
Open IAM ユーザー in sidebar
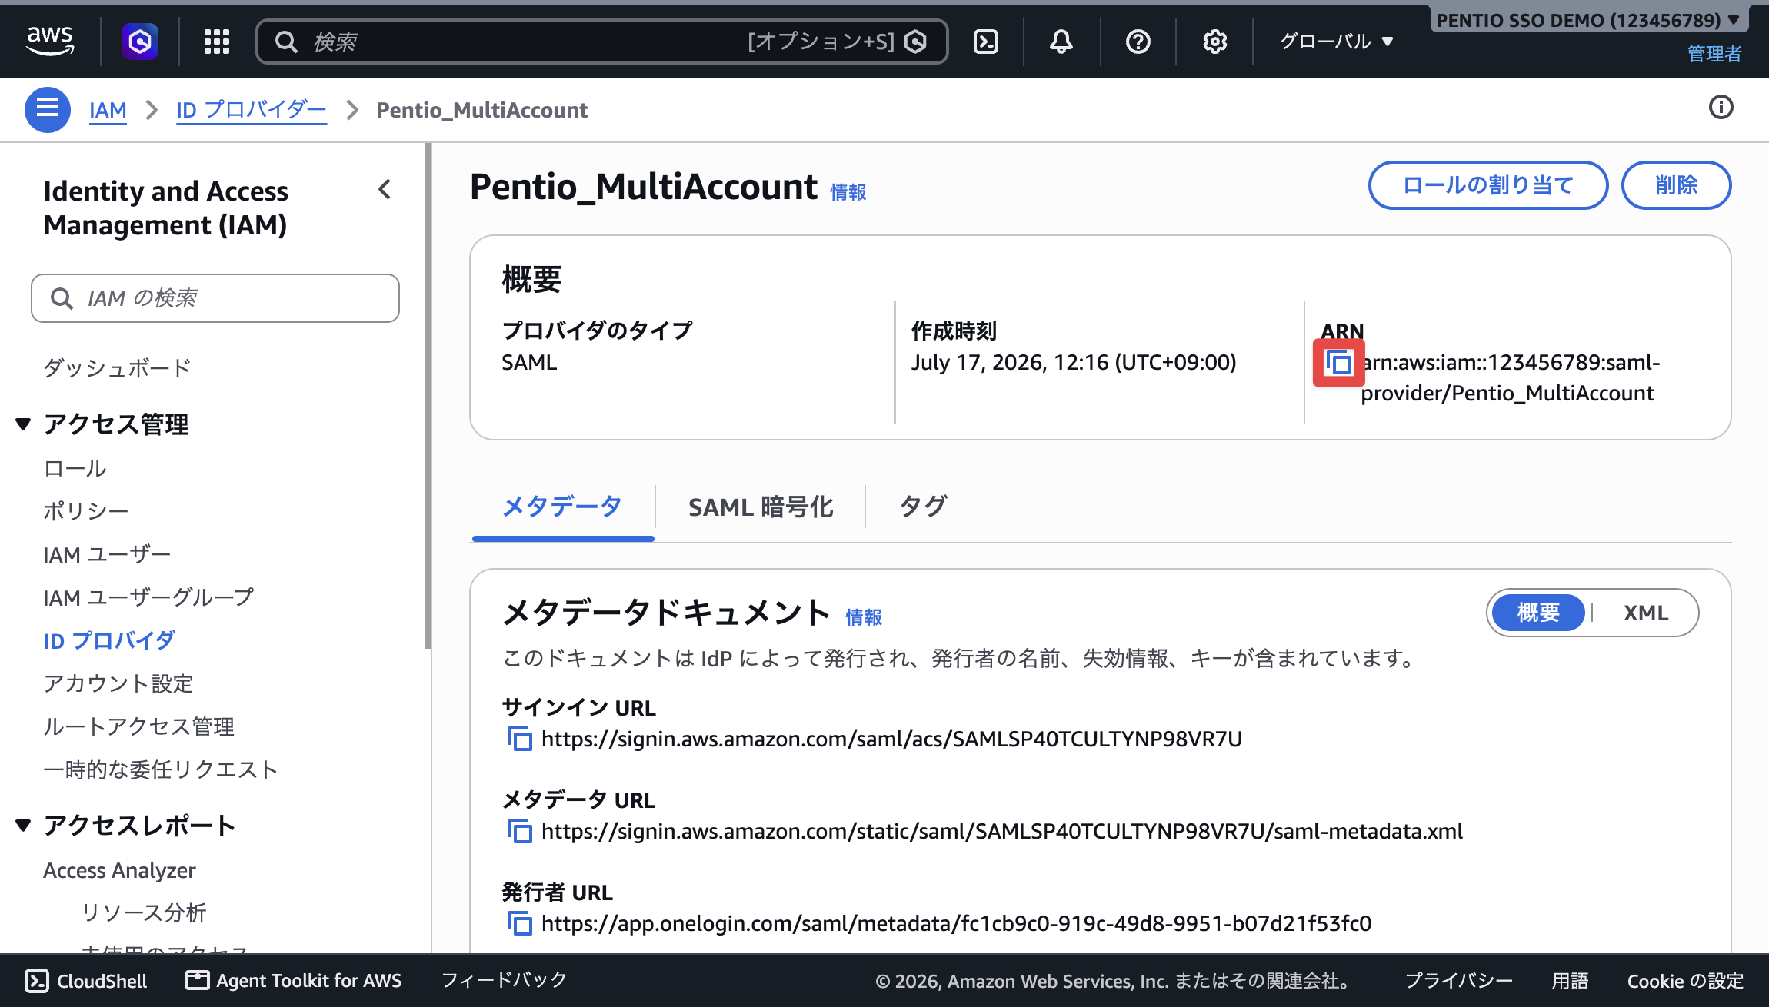[x=107, y=554]
